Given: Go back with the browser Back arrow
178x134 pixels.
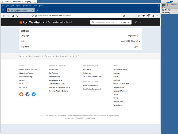Looking at the screenshot, I should [4, 16].
